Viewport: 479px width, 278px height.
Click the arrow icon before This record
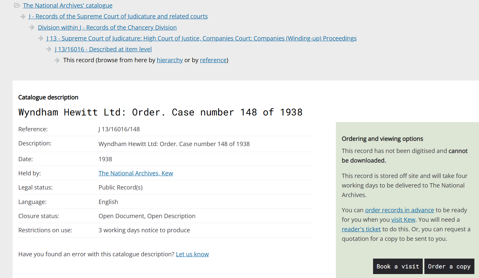[x=57, y=60]
